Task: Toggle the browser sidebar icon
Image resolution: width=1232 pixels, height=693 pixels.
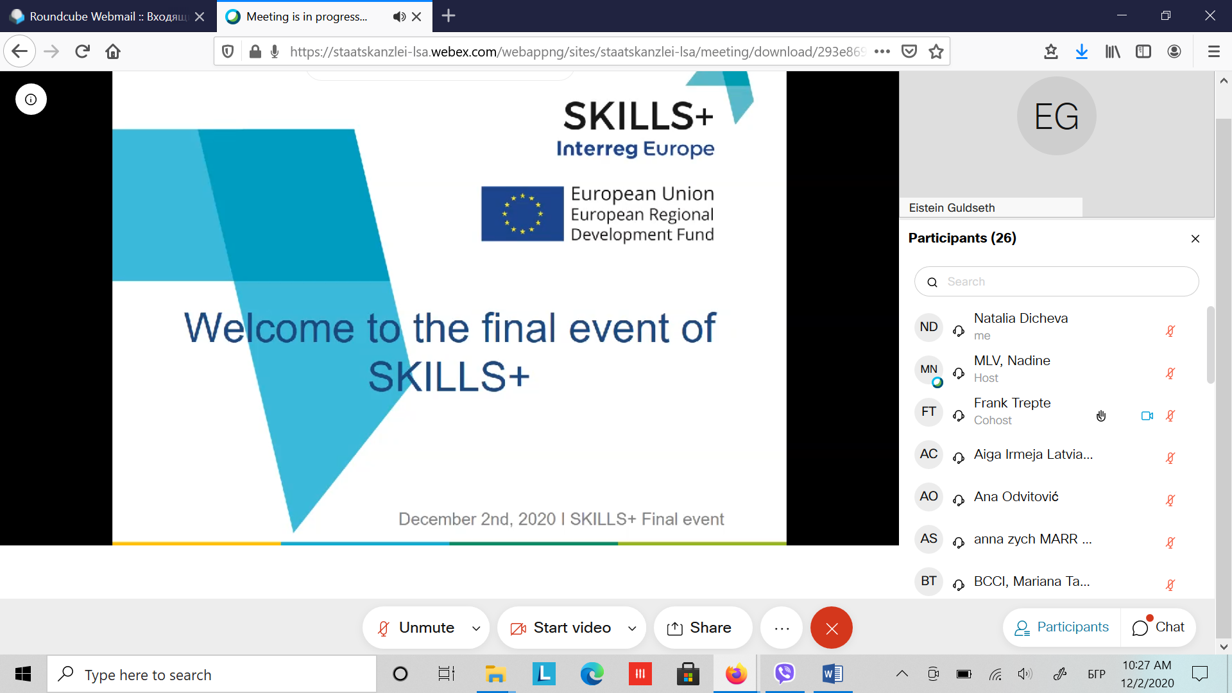Action: click(x=1143, y=51)
